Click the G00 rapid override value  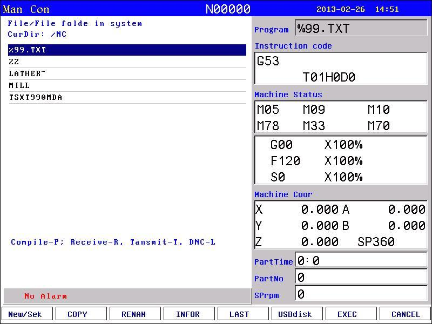point(281,145)
